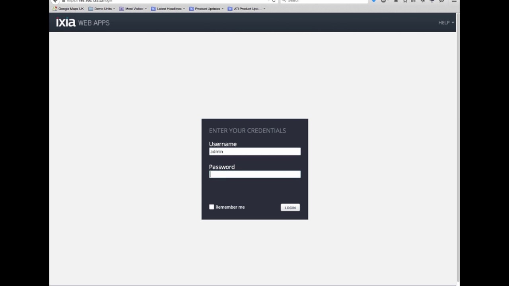Expand the Demo Units bookmark folder

[x=102, y=9]
